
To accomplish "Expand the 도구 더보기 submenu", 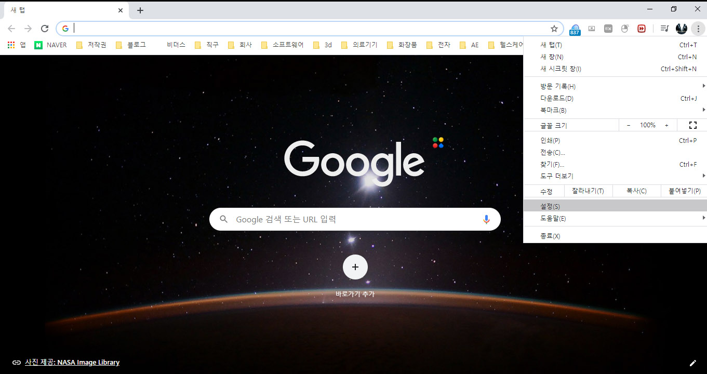I will [615, 176].
